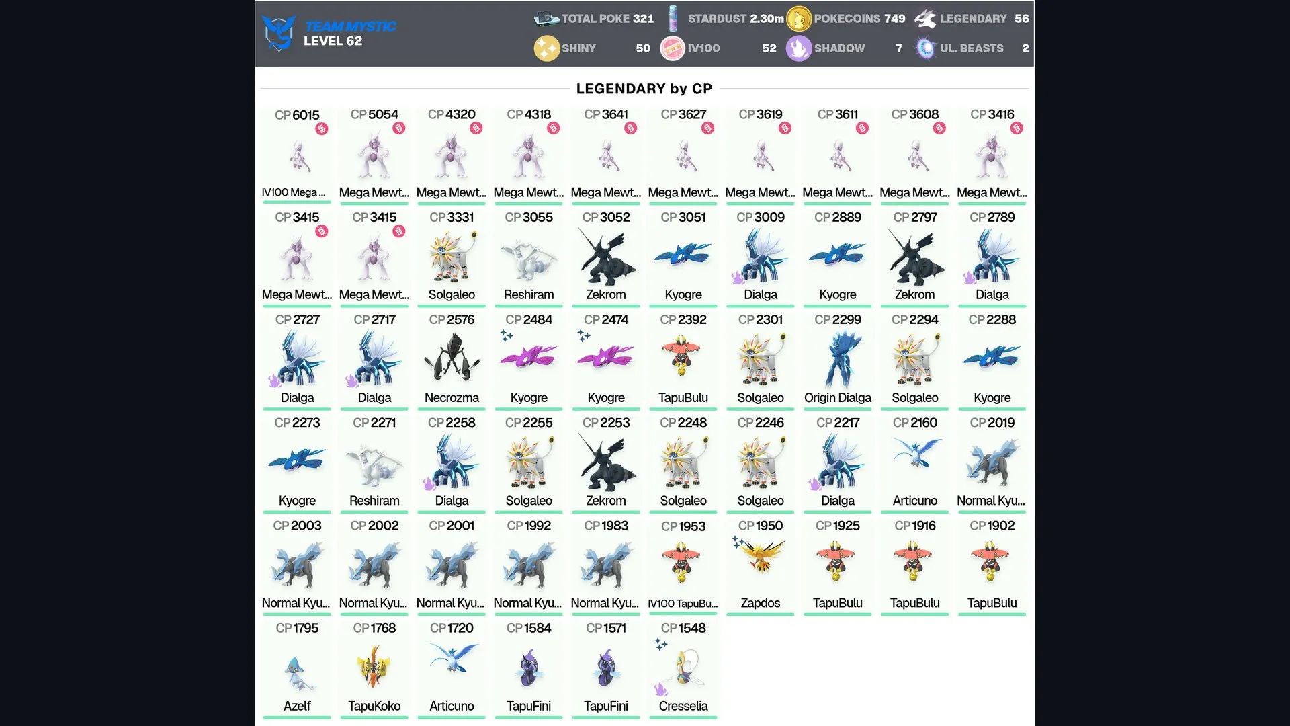
Task: Click the Pokecoins gold coin icon
Action: click(x=799, y=19)
